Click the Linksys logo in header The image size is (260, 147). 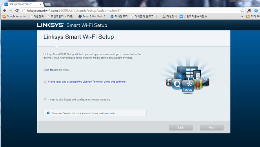[x=51, y=25]
